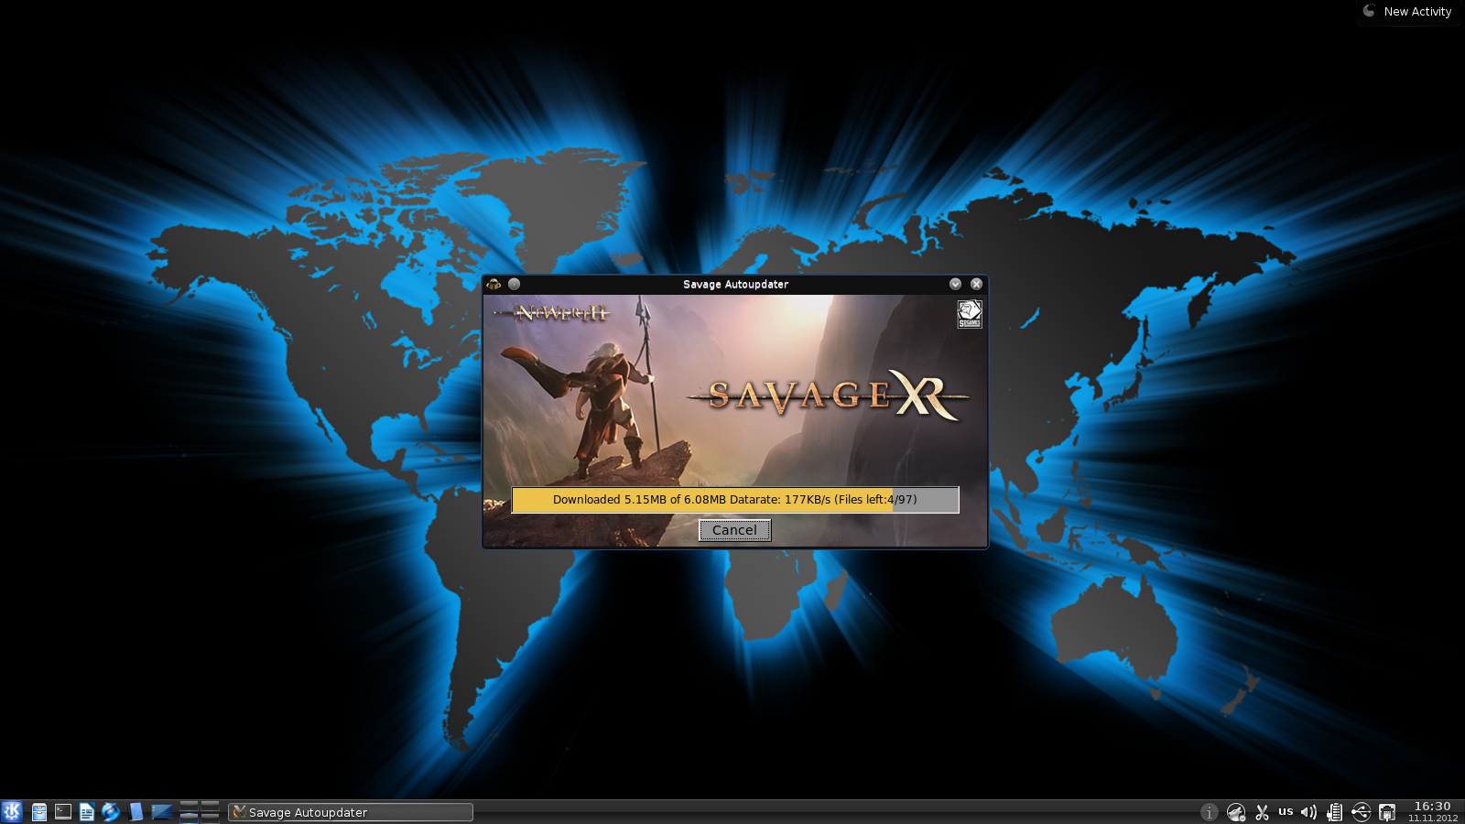Screen dimensions: 1465x824
Task: Open the KDE application launcher
Action: pos(12,811)
